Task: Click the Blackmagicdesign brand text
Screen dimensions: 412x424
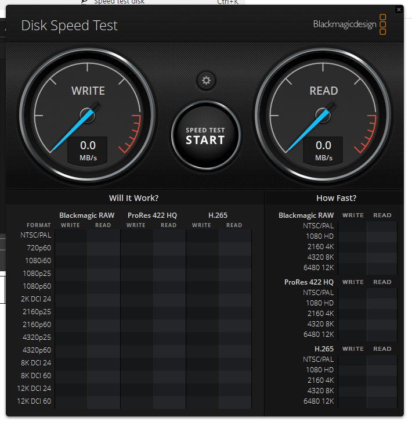Action: pos(345,24)
